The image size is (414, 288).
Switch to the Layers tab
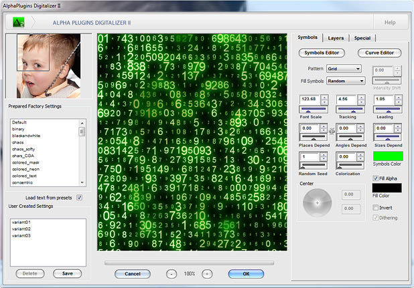336,38
